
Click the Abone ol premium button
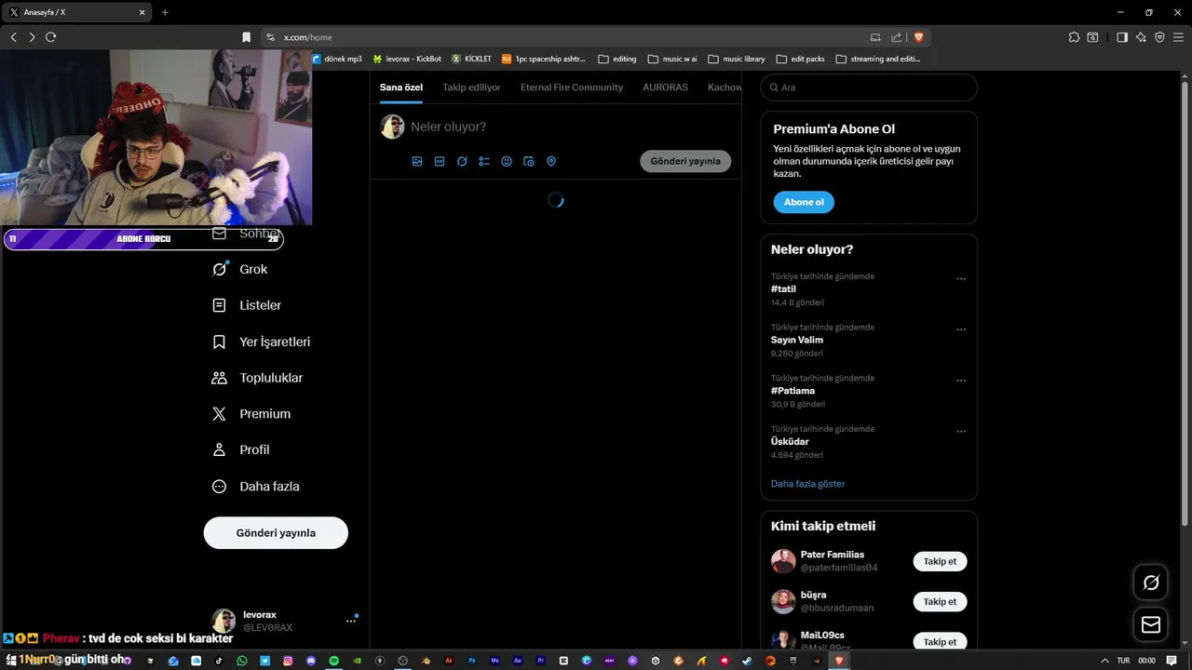(x=804, y=202)
